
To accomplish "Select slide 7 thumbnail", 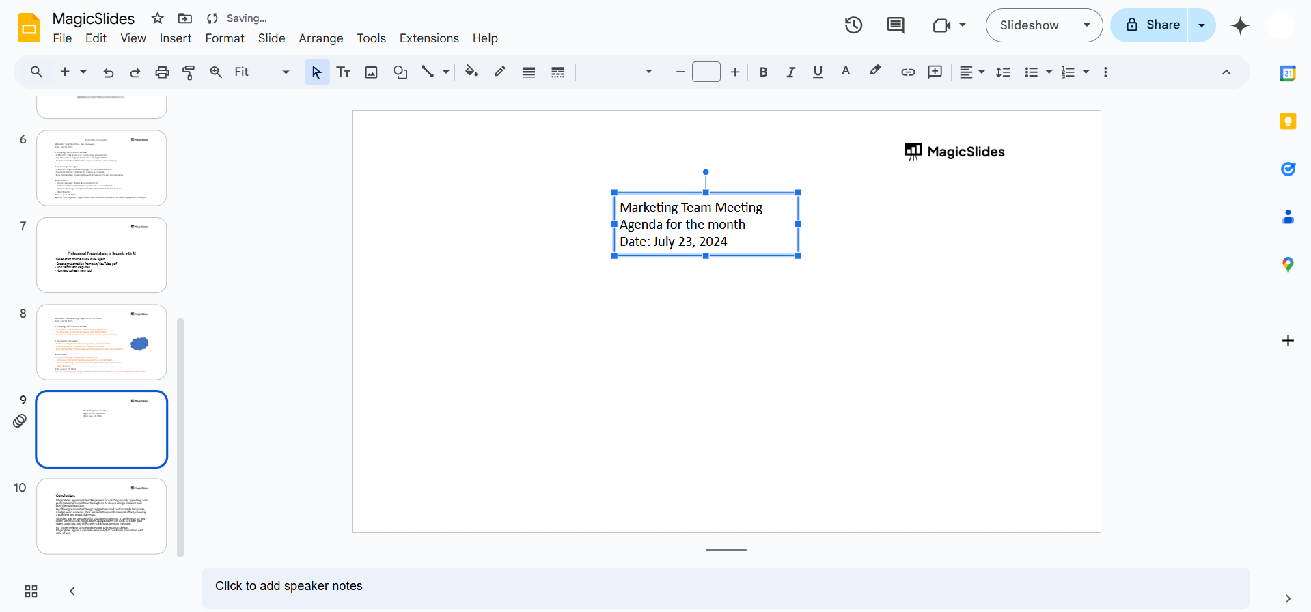I will (101, 255).
